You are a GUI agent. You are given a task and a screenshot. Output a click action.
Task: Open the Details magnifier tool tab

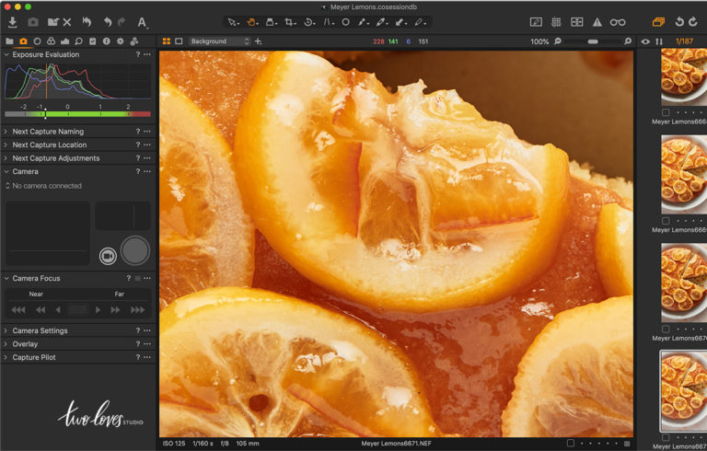tap(78, 41)
